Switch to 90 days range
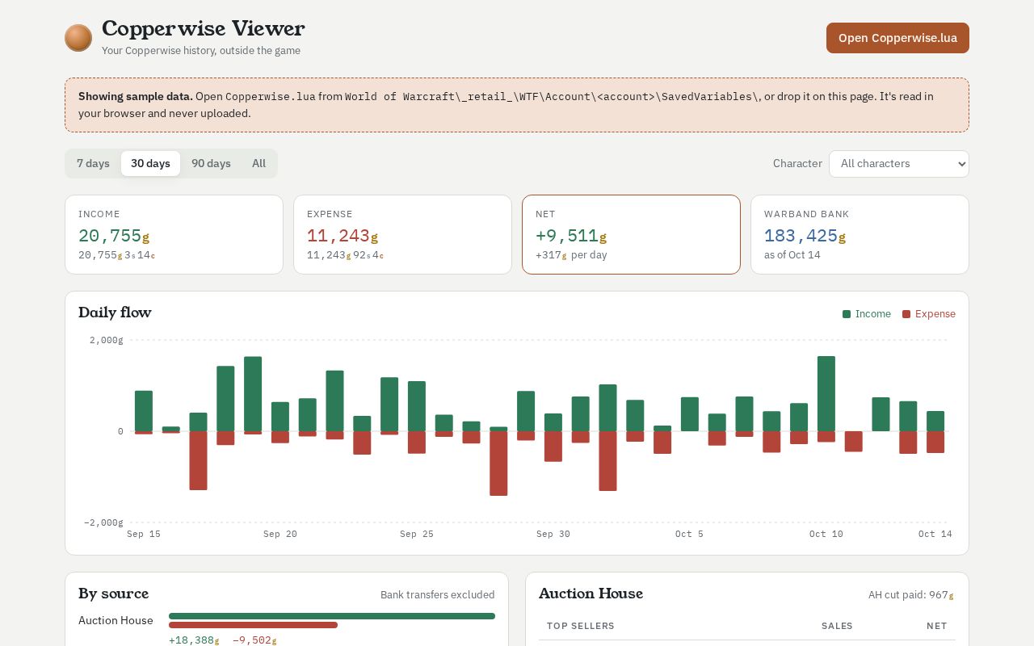This screenshot has width=1034, height=646. click(211, 163)
